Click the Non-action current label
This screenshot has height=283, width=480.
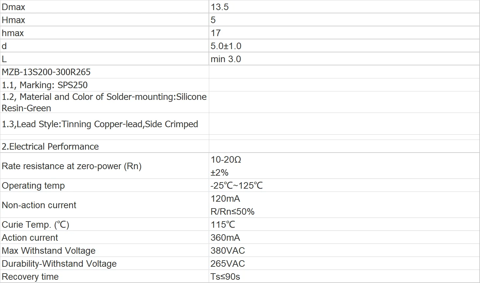[39, 205]
